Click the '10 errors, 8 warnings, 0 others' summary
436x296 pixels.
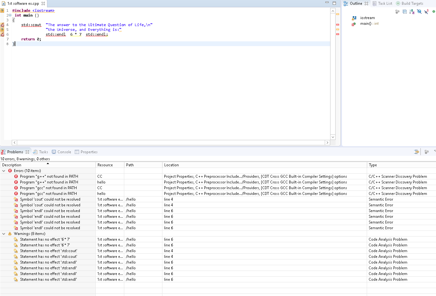click(25, 159)
